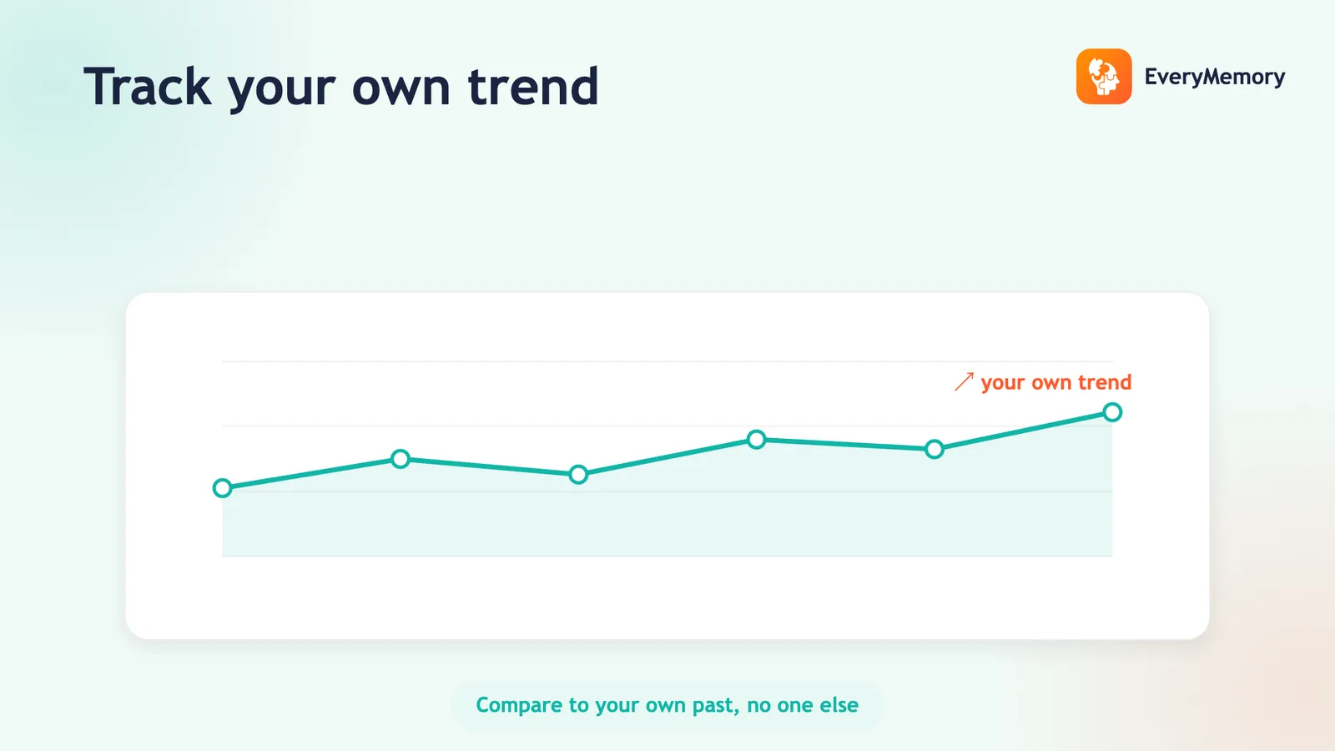Click line segment between first and second points

311,474
